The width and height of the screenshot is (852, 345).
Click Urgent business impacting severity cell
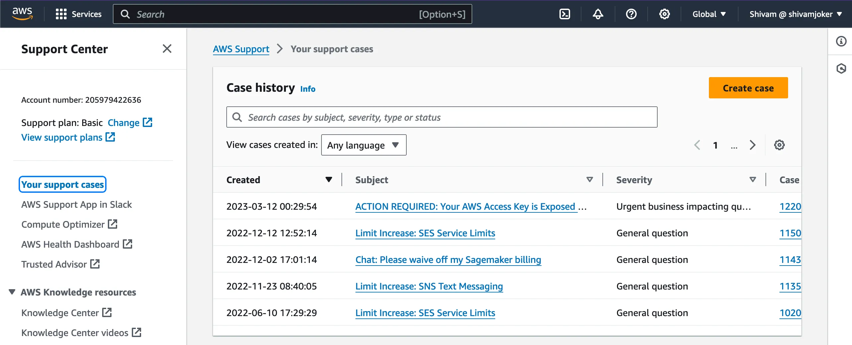684,206
